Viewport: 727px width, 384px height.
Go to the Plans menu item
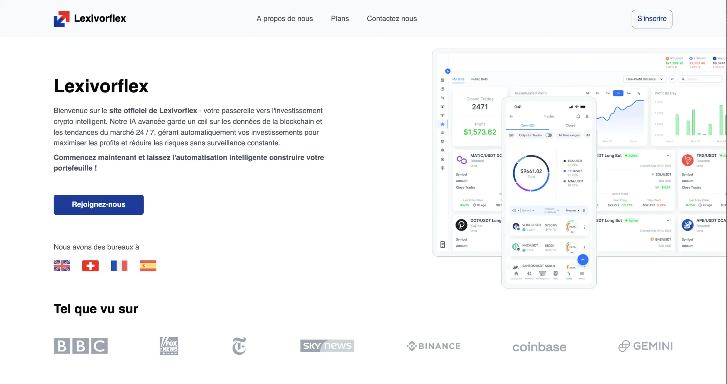[x=340, y=19]
